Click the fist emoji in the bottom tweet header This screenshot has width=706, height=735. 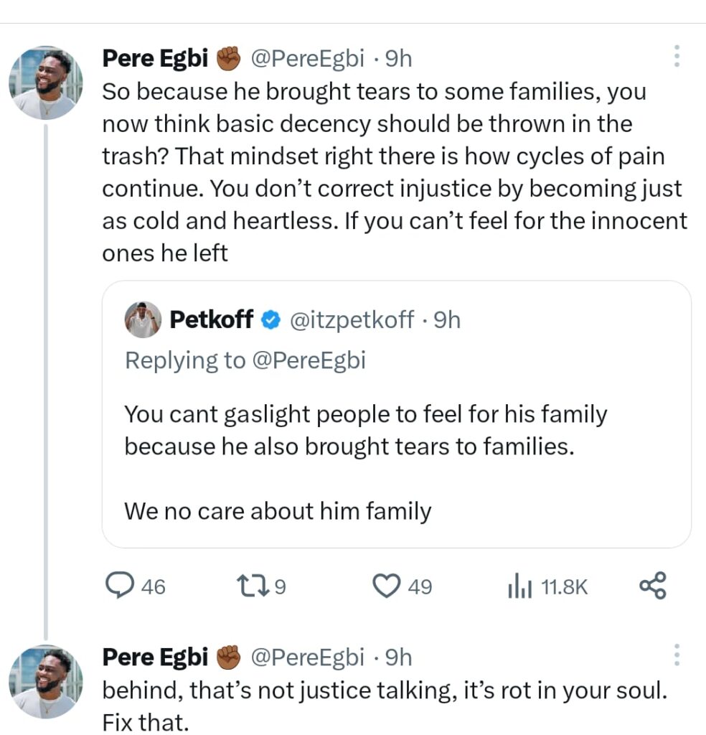coord(228,657)
